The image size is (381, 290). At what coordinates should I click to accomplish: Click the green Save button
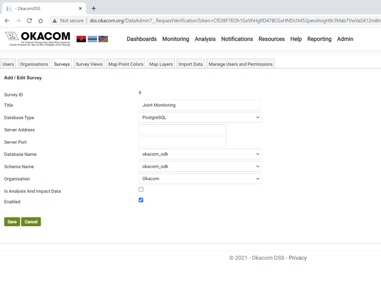[x=12, y=222]
